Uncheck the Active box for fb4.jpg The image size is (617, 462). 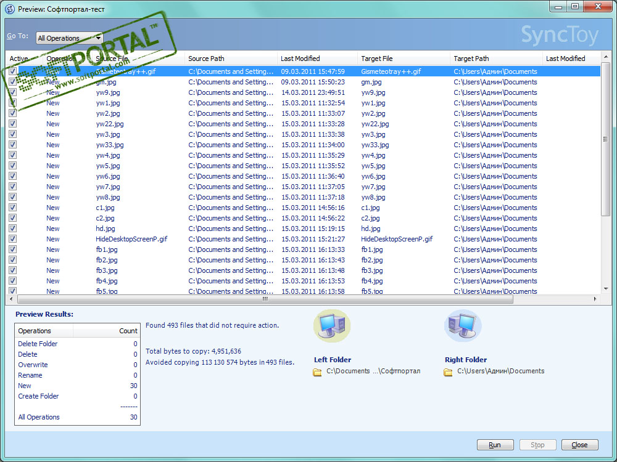12,281
